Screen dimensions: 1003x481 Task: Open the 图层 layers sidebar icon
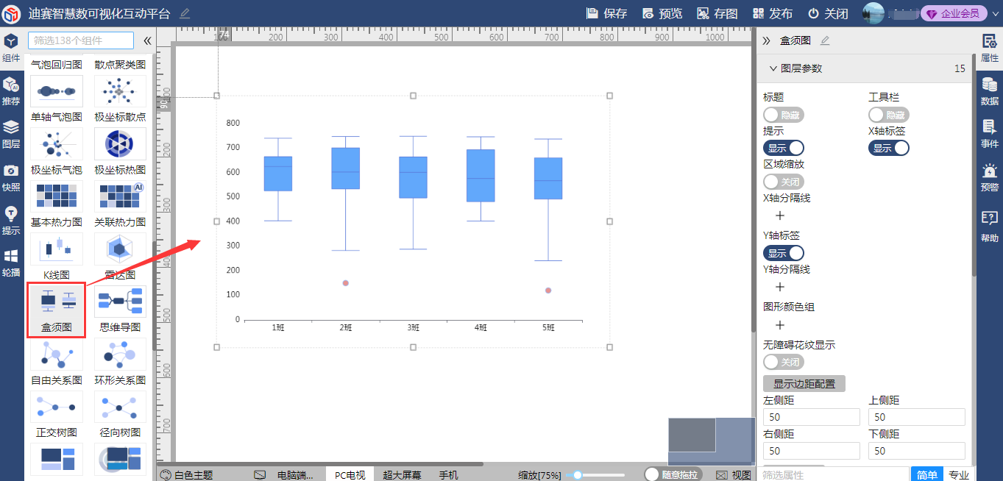tap(11, 134)
